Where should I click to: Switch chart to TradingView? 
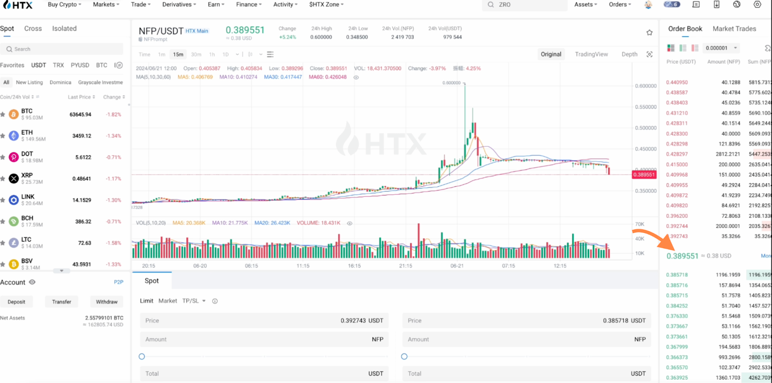point(592,54)
